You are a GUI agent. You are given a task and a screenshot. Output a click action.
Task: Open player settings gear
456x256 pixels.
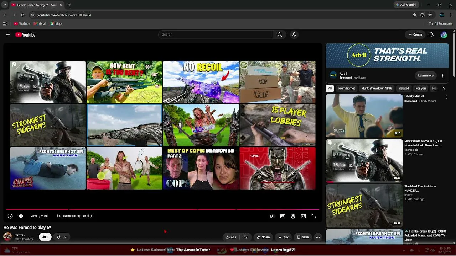[293, 216]
